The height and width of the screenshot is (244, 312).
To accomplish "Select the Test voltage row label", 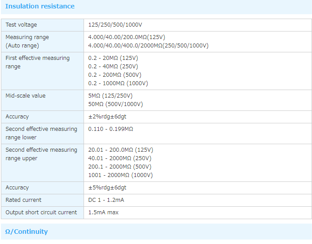I will [21, 25].
